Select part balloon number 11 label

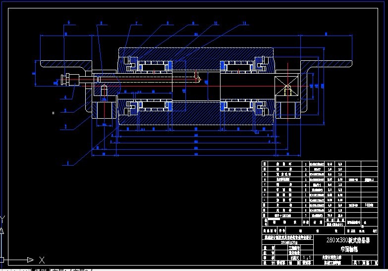[x=244, y=23]
